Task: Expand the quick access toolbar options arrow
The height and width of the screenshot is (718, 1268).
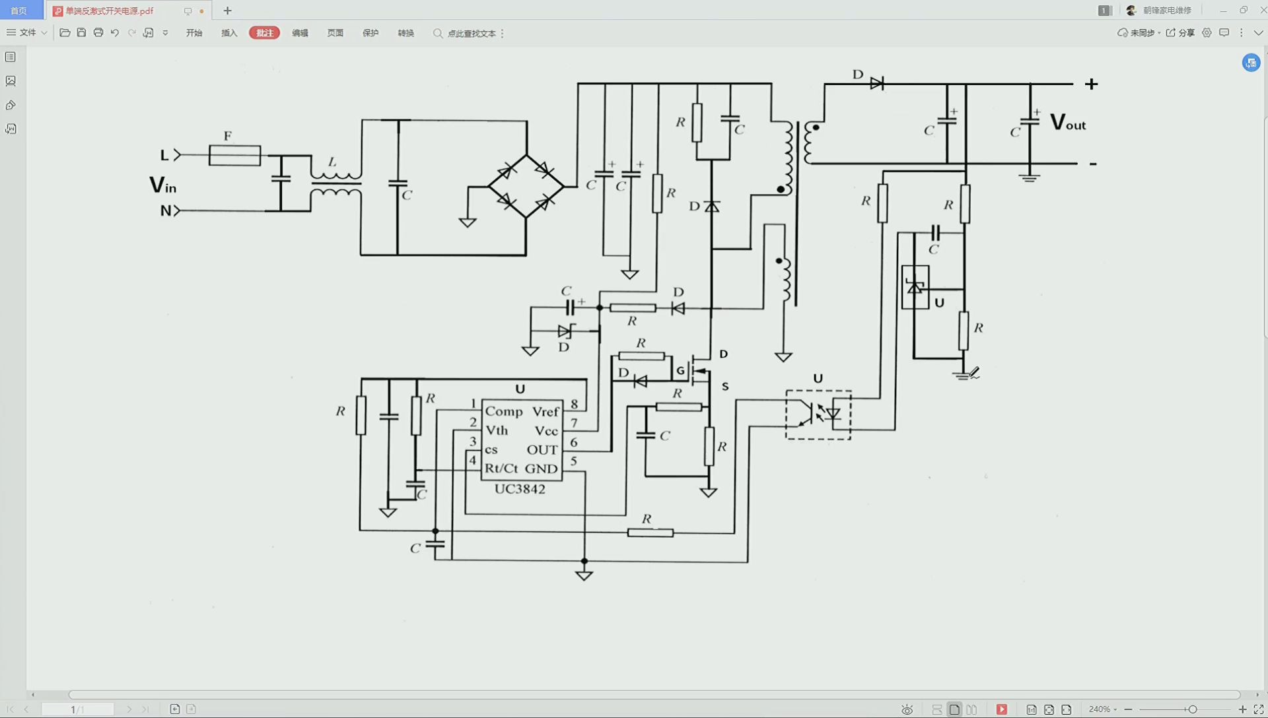Action: point(165,33)
